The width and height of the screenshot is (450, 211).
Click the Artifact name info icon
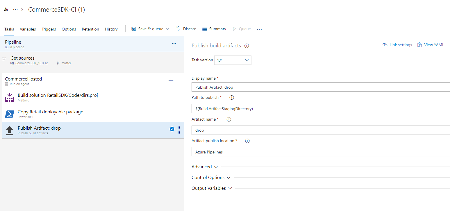pos(229,119)
